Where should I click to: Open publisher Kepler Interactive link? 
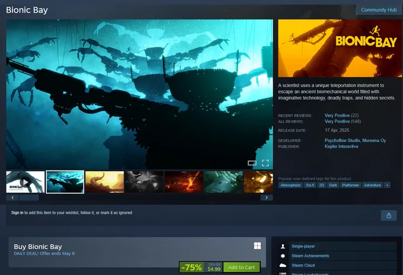coord(341,147)
